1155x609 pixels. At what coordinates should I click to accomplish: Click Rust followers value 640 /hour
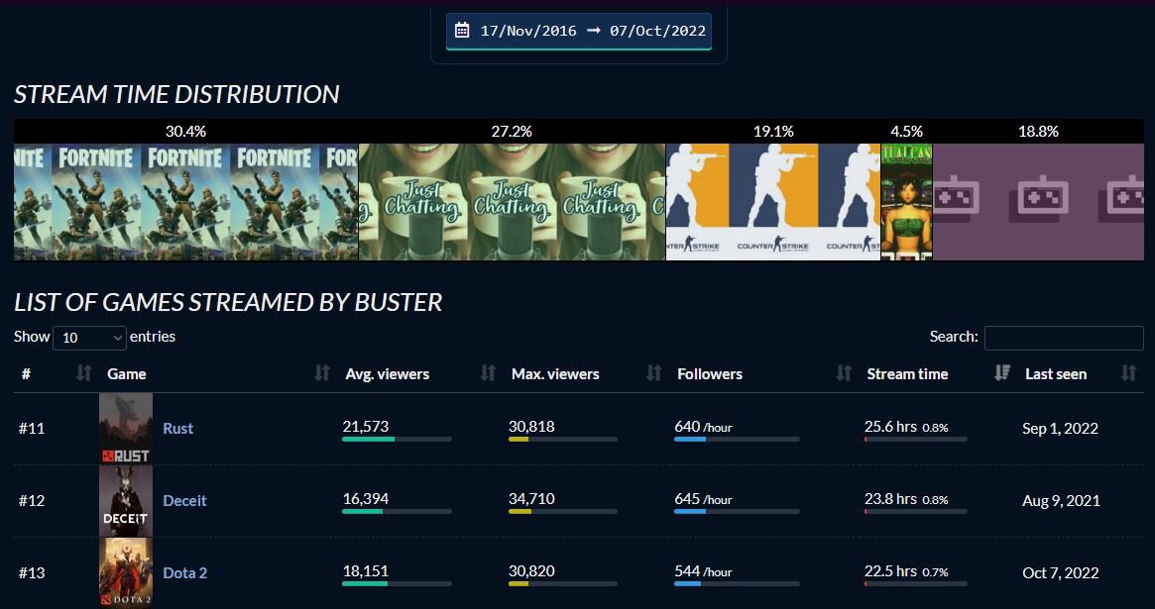click(x=704, y=427)
